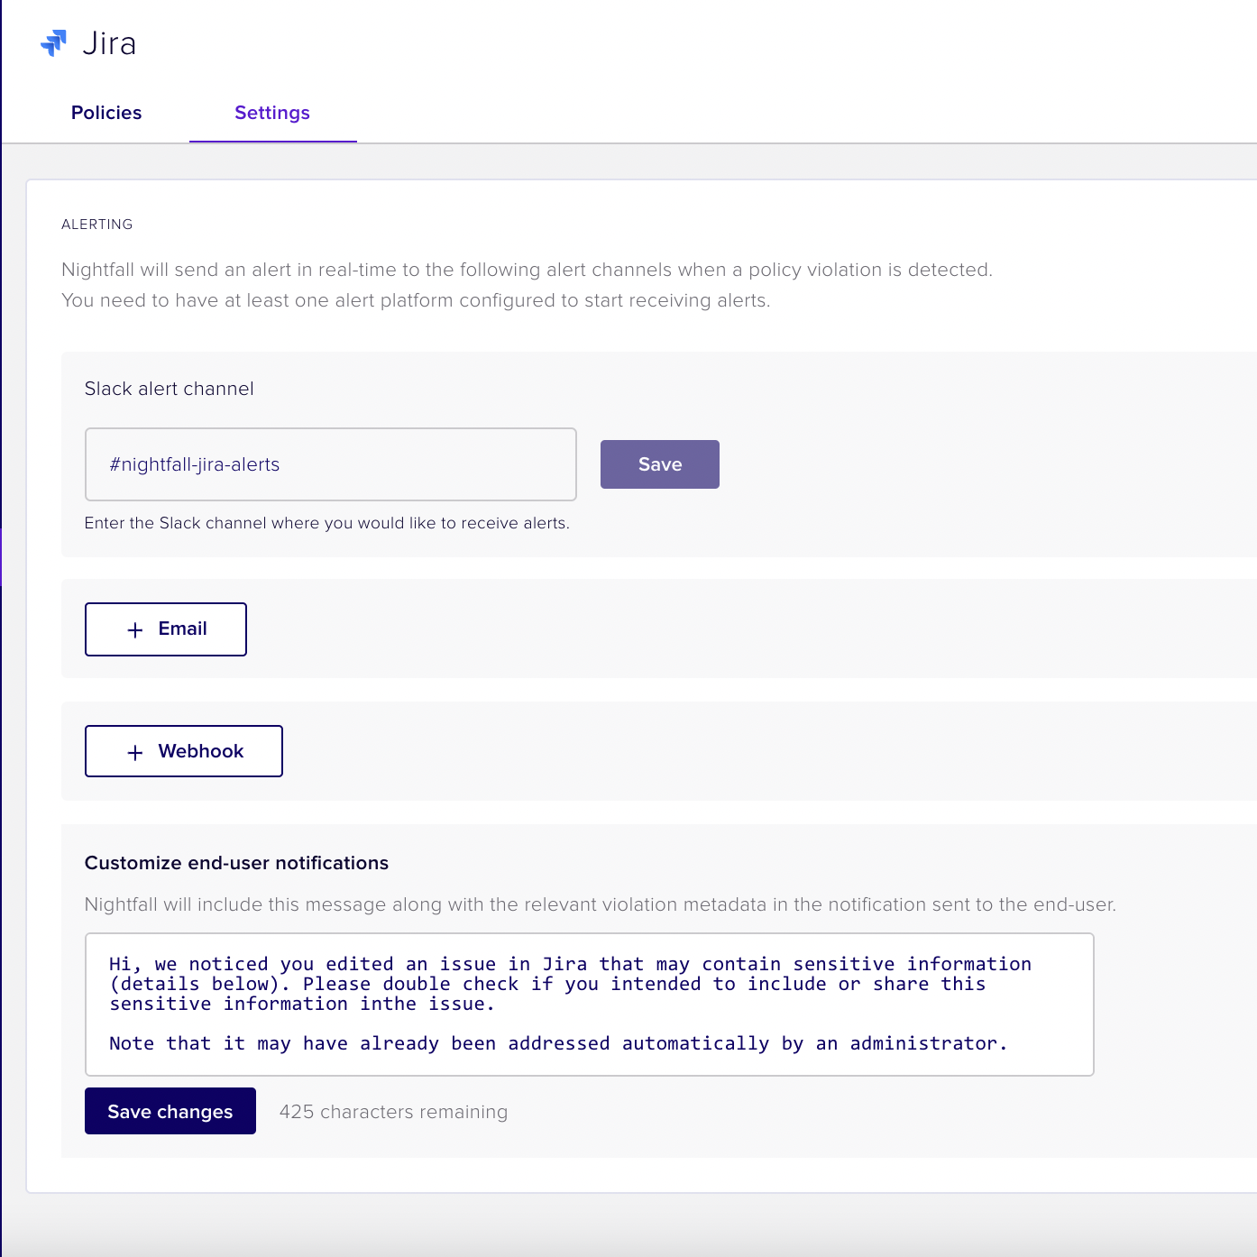This screenshot has width=1257, height=1257.
Task: Click the 425 characters remaining counter
Action: 394,1112
